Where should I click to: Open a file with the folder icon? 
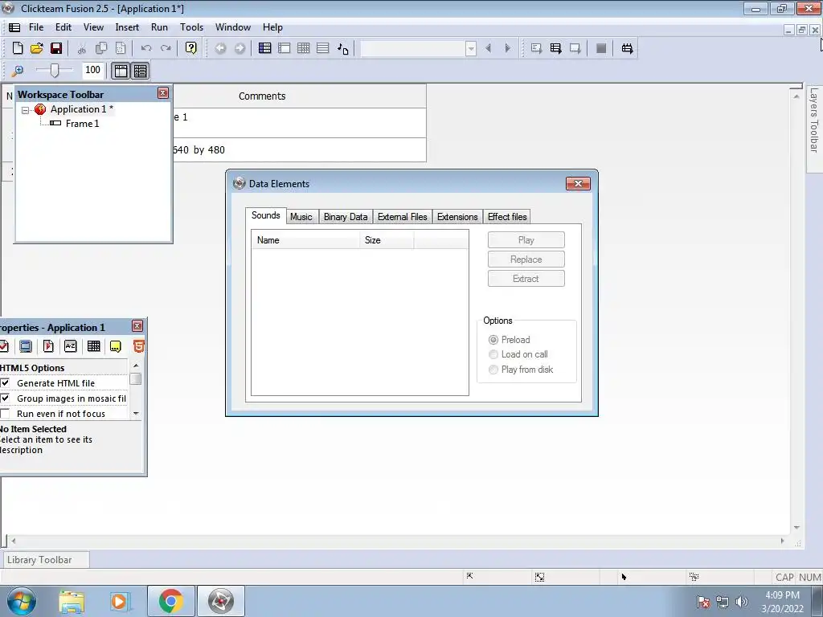37,48
